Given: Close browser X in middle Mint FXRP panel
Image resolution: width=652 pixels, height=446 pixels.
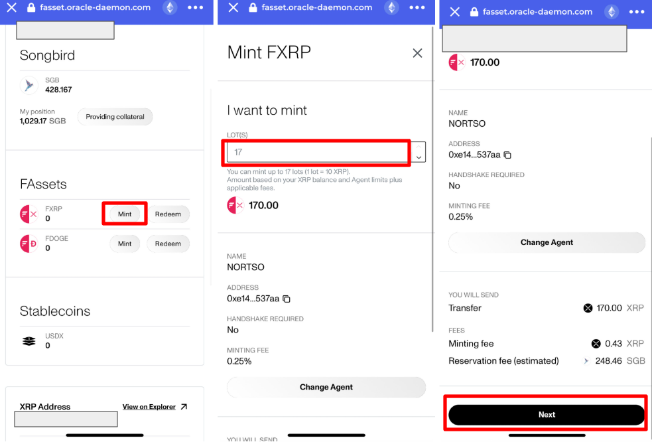Looking at the screenshot, I should pos(233,7).
